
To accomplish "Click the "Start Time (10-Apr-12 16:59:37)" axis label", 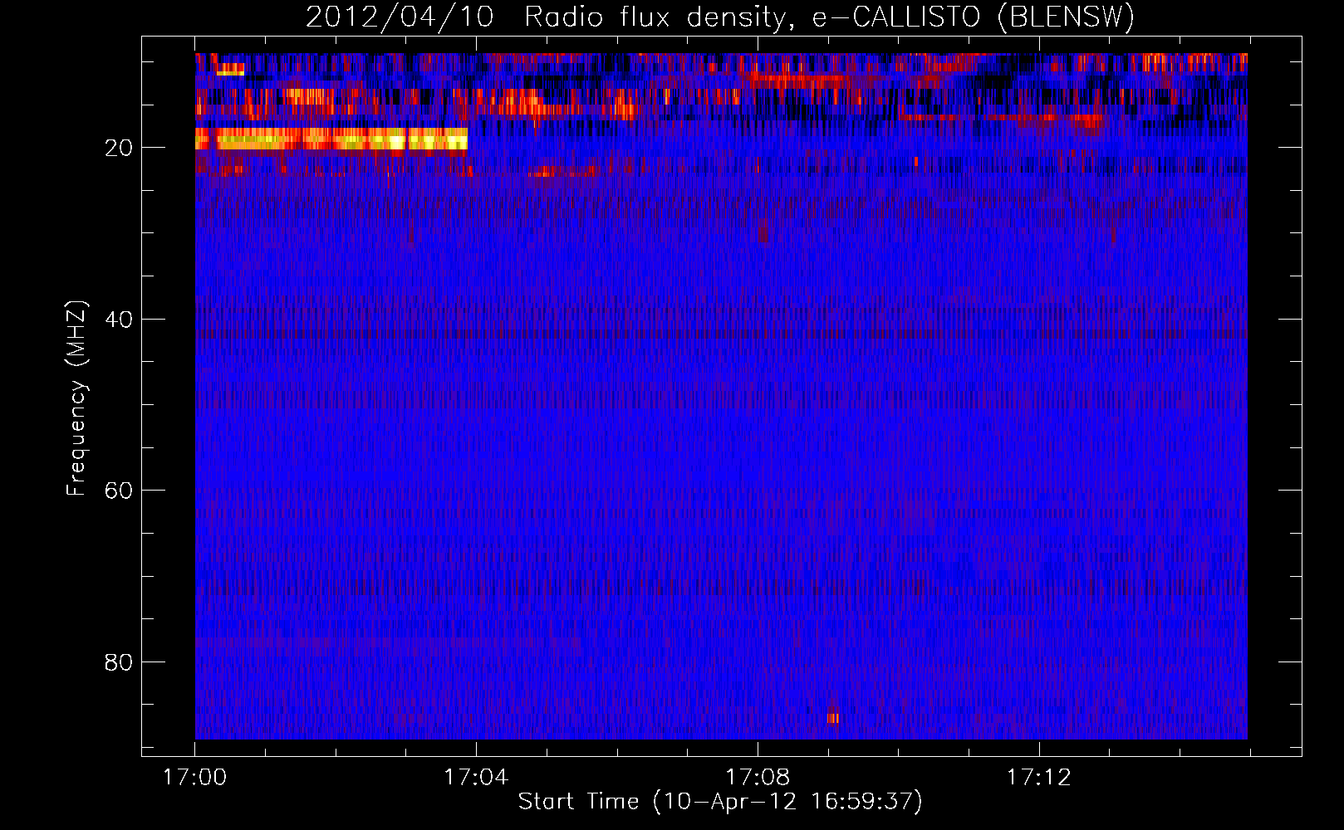I will (x=720, y=802).
